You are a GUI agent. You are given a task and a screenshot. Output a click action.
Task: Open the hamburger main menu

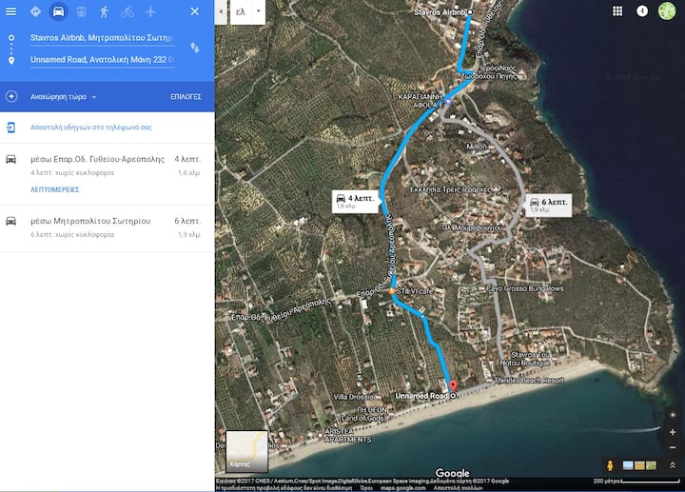point(11,11)
